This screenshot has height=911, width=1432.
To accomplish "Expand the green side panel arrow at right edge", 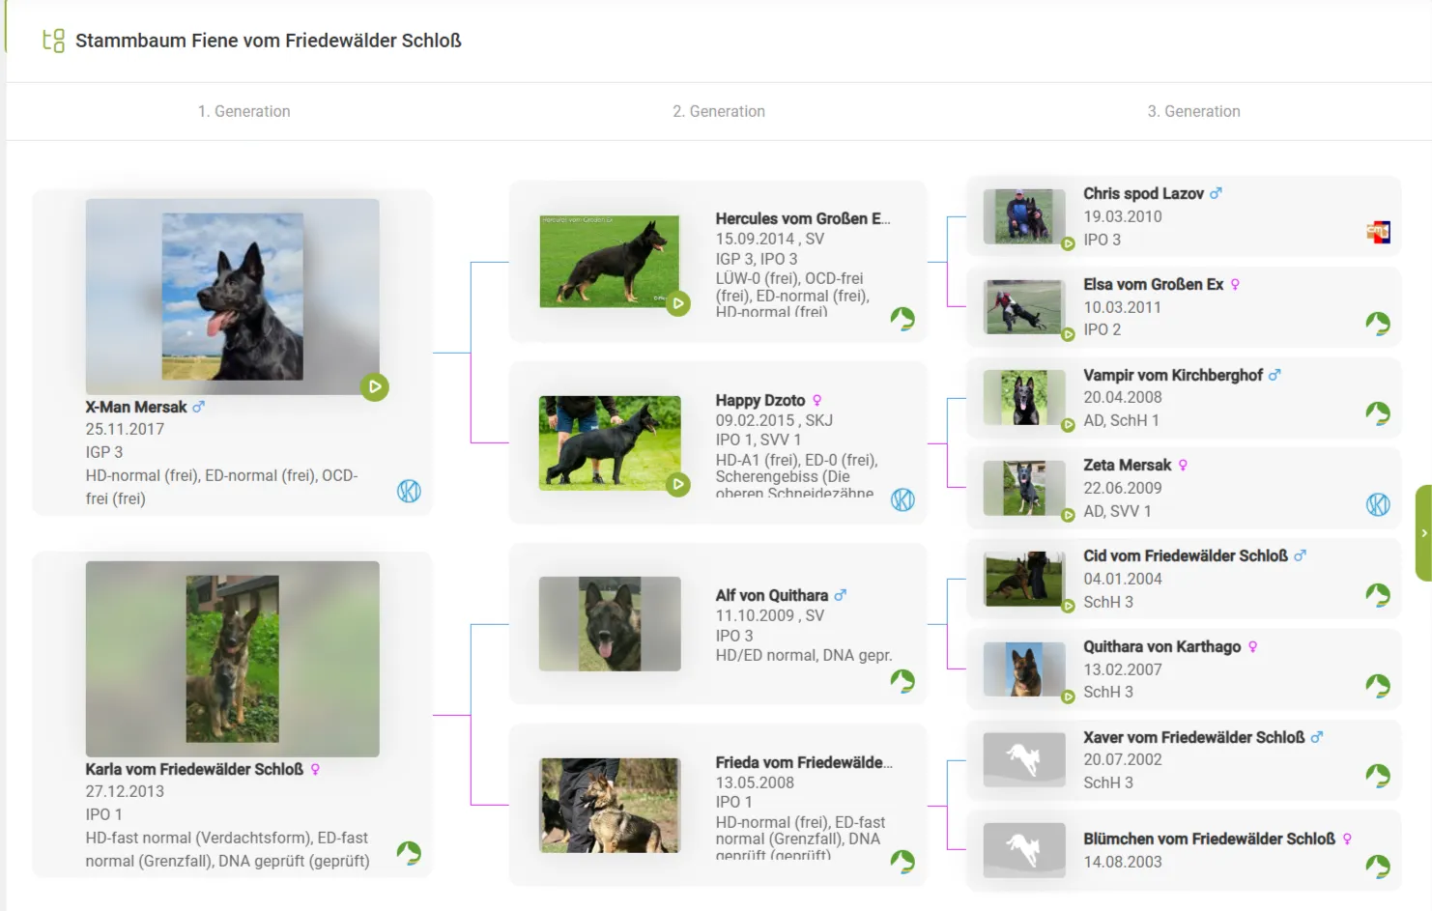I will tap(1423, 533).
